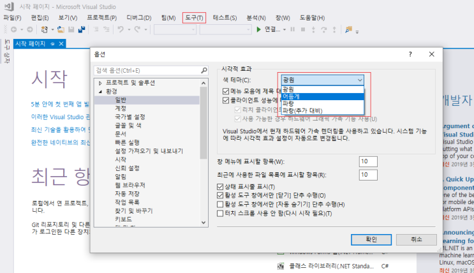Enable 활성 도구 창에서만 [자동 숨기기] 단추 수행

point(220,204)
